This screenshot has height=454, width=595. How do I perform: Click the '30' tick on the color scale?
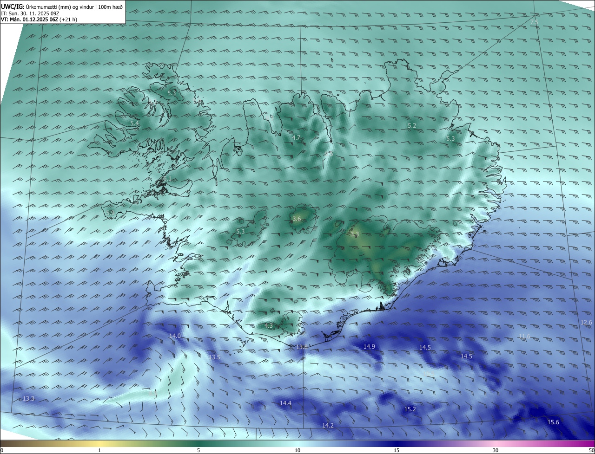[x=496, y=450]
